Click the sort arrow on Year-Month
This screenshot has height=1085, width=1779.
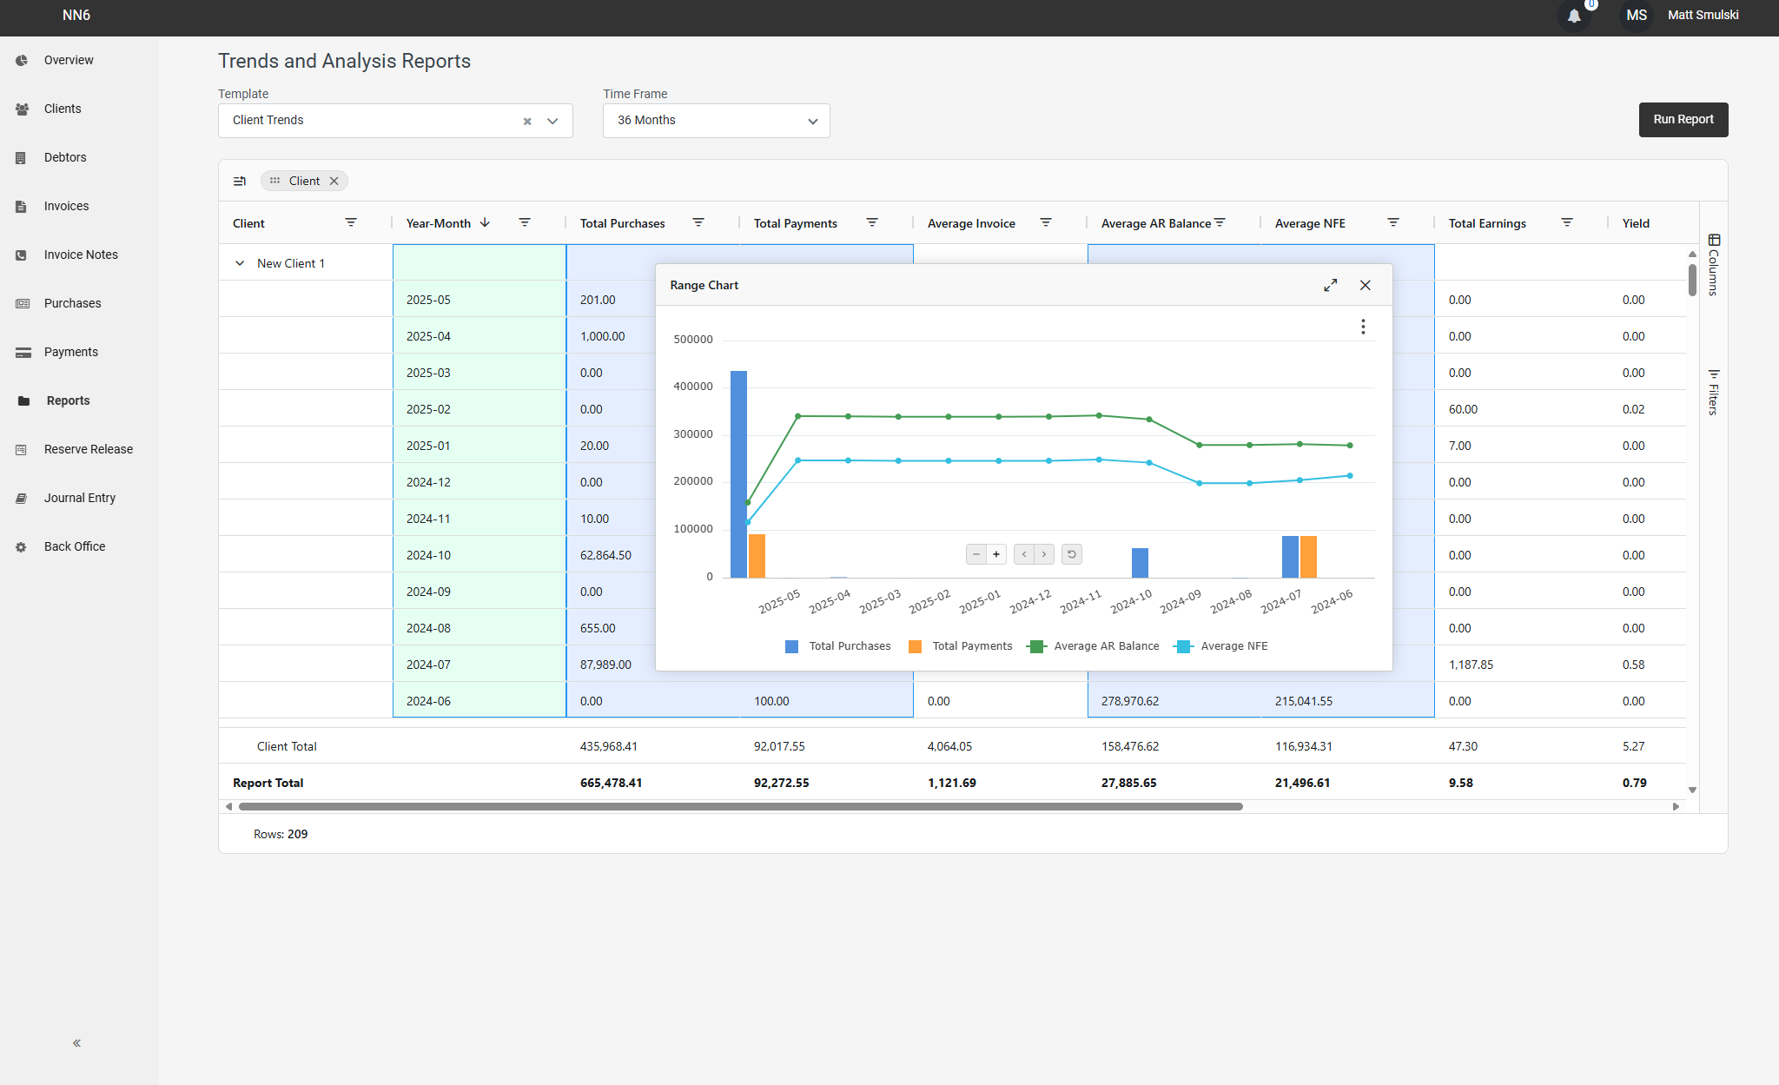tap(486, 222)
